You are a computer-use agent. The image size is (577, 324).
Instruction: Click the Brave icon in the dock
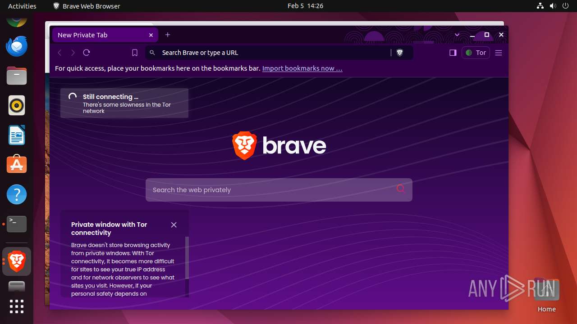click(17, 261)
